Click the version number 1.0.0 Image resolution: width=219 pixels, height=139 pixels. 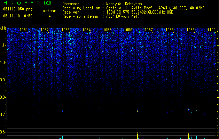click(x=47, y=3)
